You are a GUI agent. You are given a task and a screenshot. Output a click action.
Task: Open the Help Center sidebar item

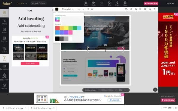pyautogui.click(x=4, y=77)
